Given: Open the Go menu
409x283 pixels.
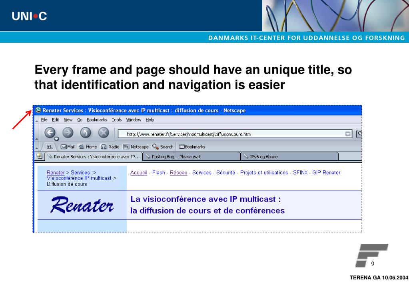Looking at the screenshot, I should (x=80, y=120).
